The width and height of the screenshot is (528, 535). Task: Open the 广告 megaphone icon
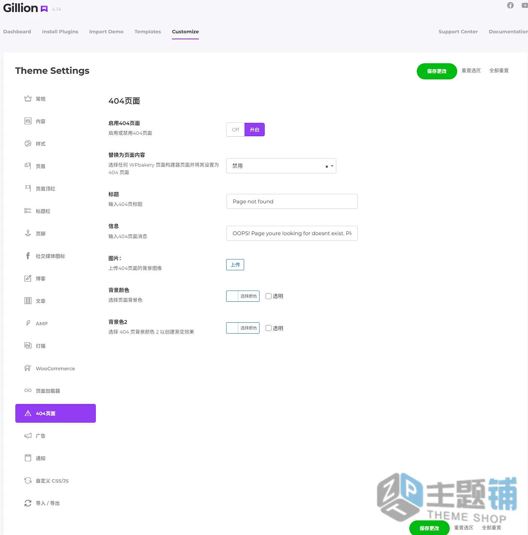click(28, 435)
